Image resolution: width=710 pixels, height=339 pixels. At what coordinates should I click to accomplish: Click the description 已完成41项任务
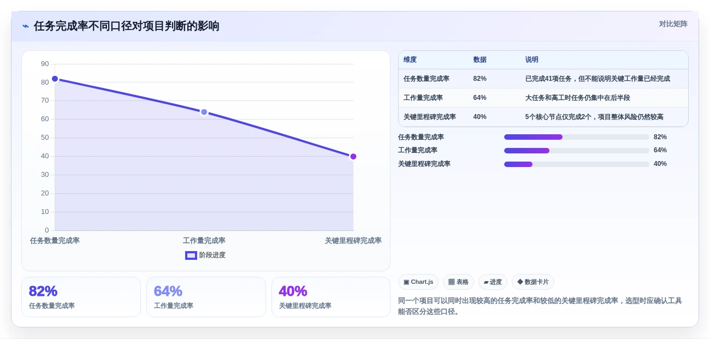pos(597,79)
